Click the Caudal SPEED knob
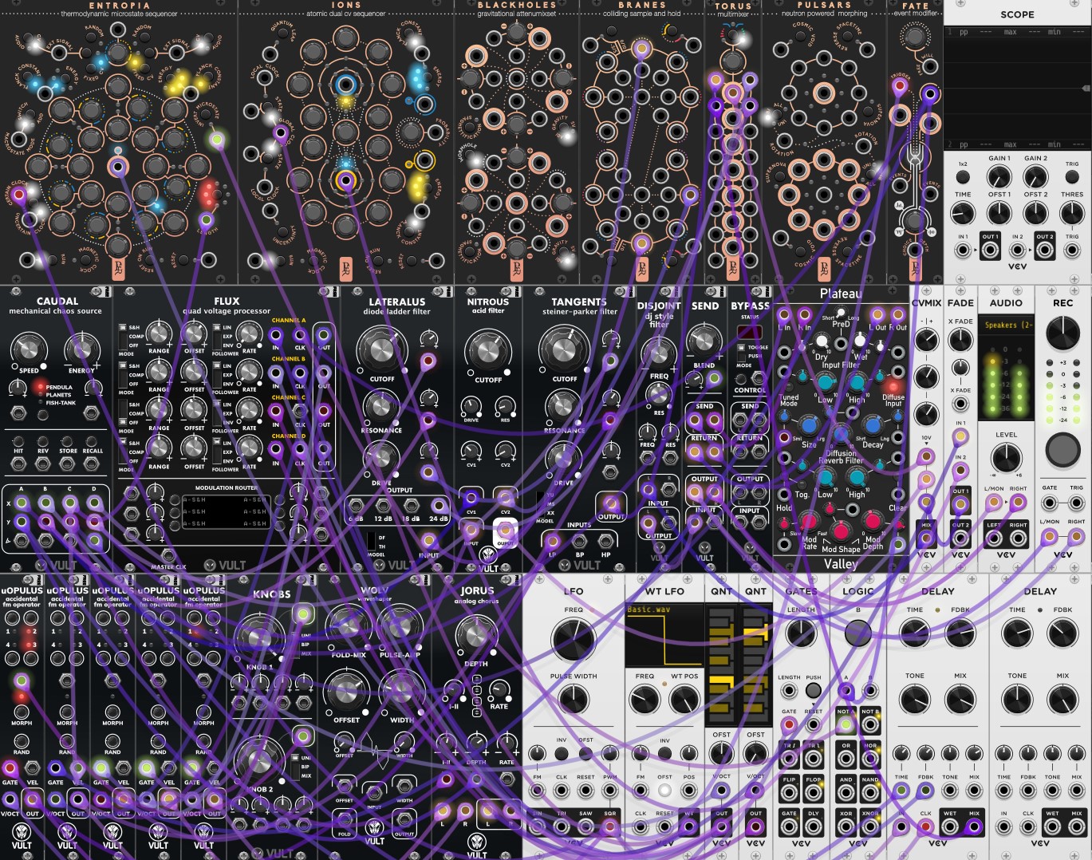Image resolution: width=1092 pixels, height=860 pixels. tap(28, 349)
